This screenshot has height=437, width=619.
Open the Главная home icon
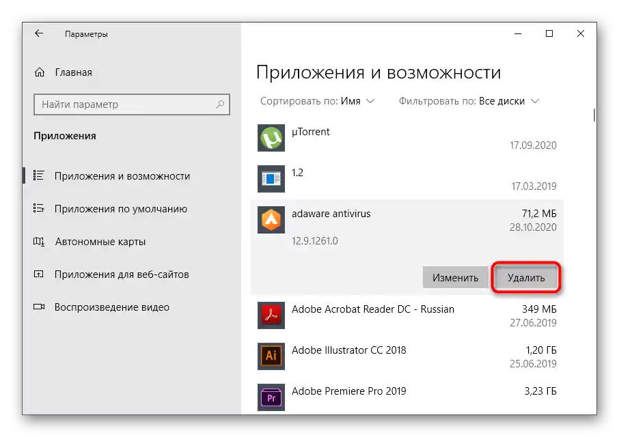click(x=40, y=72)
